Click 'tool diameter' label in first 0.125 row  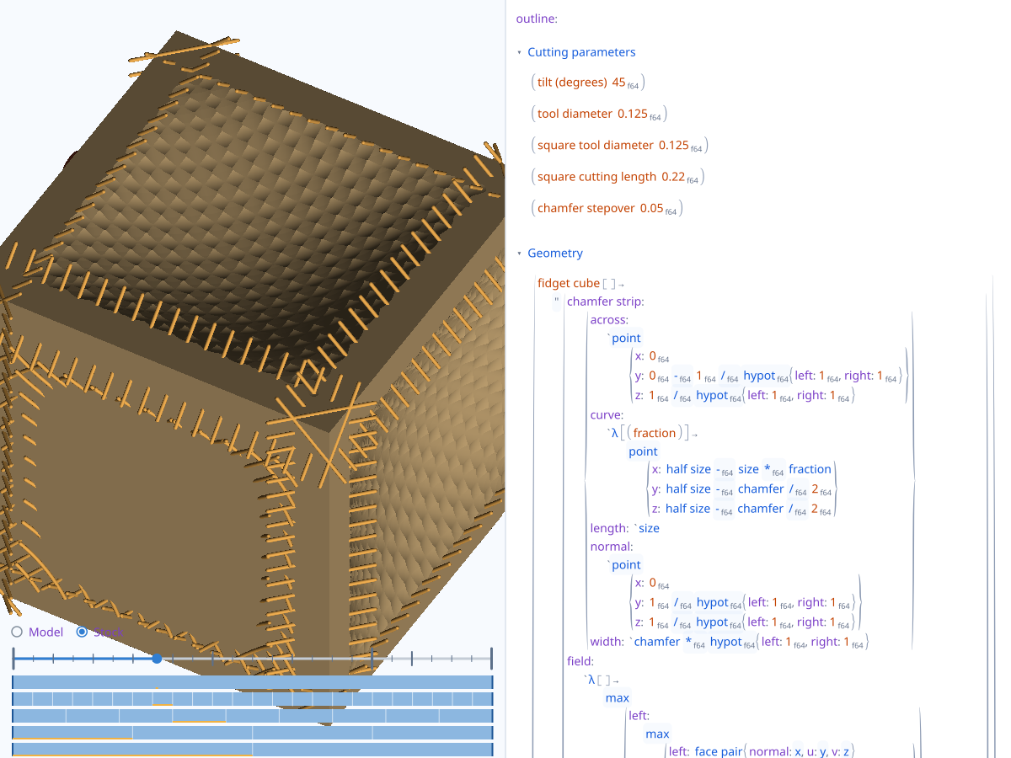click(x=575, y=114)
